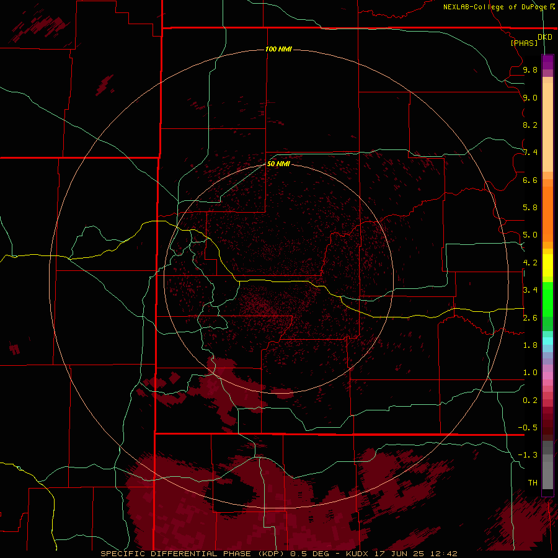The width and height of the screenshot is (558, 558).
Task: Click the 3.4 legend value
Action: tap(530, 290)
